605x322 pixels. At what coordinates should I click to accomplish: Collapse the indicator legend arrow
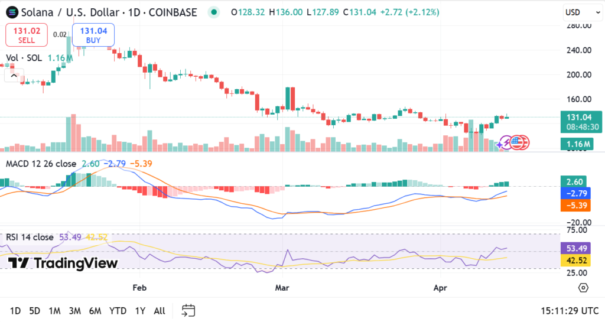point(14,76)
